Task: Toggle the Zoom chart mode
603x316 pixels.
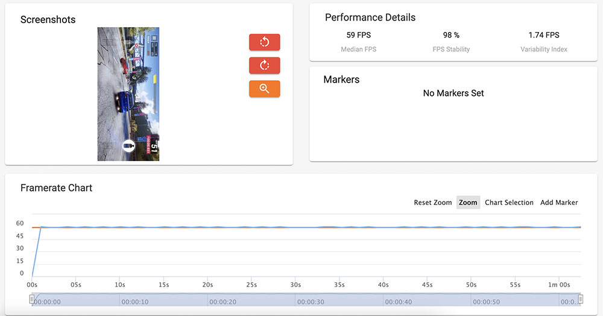Action: point(468,203)
